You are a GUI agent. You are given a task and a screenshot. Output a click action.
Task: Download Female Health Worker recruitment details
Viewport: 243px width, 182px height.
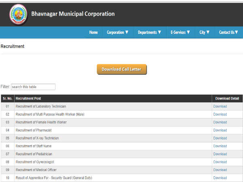pyautogui.click(x=220, y=122)
